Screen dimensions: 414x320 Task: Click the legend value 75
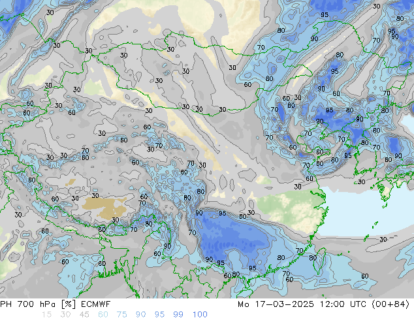(121, 315)
